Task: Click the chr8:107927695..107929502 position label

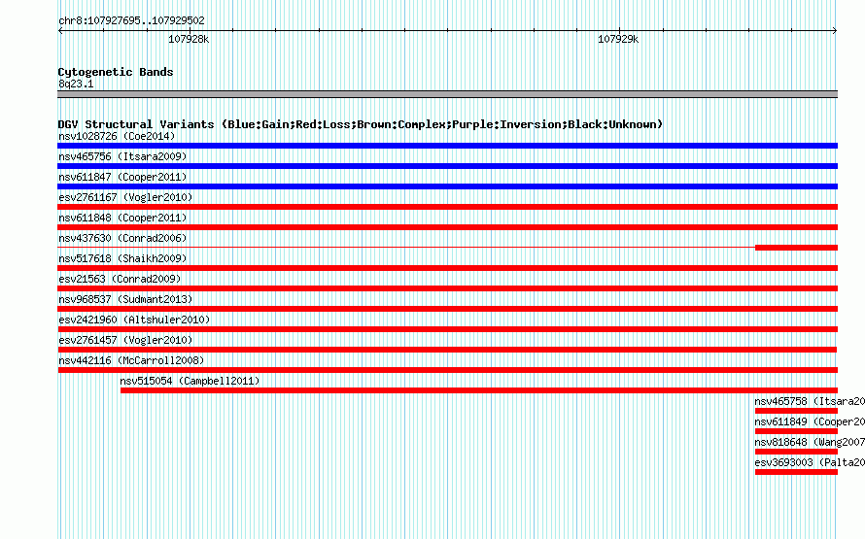Action: click(x=131, y=20)
